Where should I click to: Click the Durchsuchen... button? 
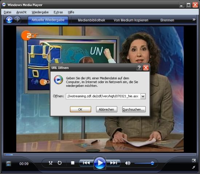tap(134, 109)
